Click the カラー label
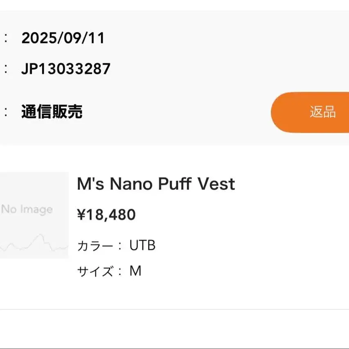Viewport: 349px width, 349px height. pos(95,246)
